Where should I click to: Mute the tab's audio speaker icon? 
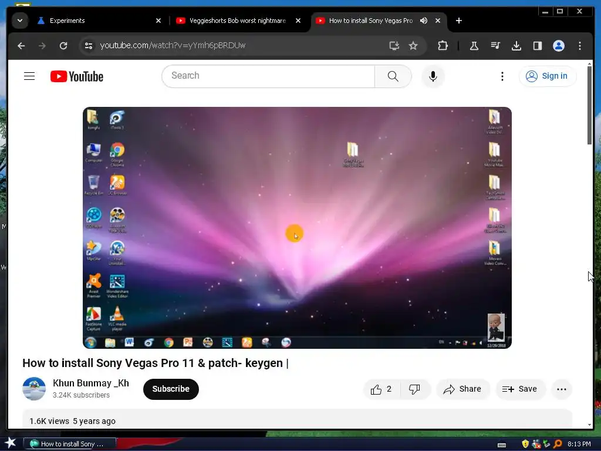(x=424, y=21)
